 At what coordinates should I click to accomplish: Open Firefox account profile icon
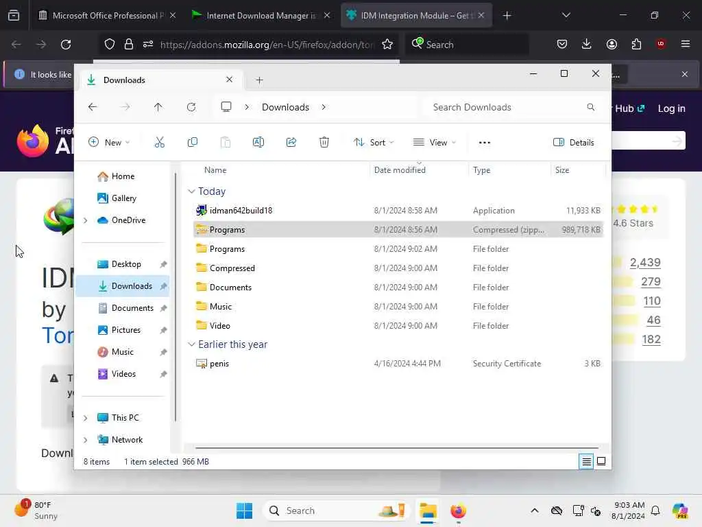point(612,44)
